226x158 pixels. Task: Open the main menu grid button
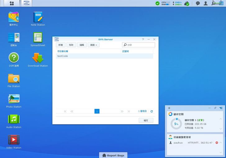(11, 3)
